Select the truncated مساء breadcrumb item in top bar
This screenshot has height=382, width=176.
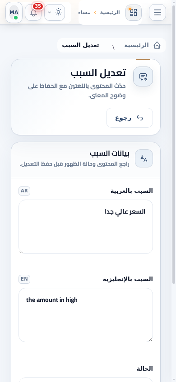[84, 12]
